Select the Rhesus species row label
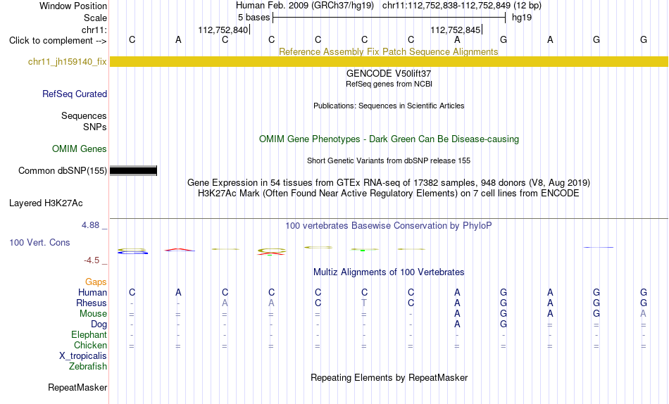The image size is (669, 404). pos(92,303)
